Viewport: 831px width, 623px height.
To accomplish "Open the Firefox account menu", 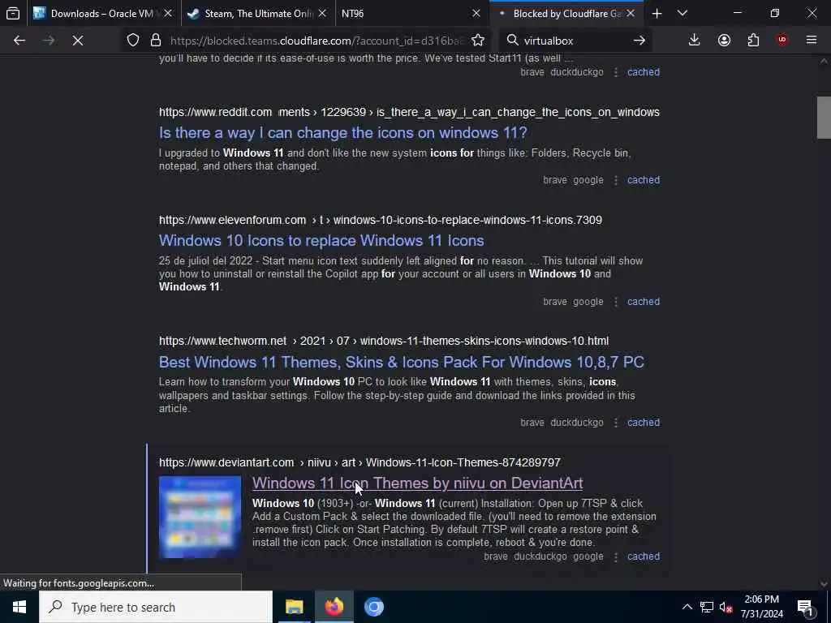I will pyautogui.click(x=724, y=41).
